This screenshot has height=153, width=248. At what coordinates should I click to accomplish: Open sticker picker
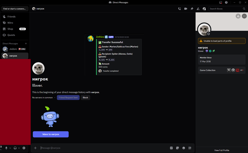point(177,148)
